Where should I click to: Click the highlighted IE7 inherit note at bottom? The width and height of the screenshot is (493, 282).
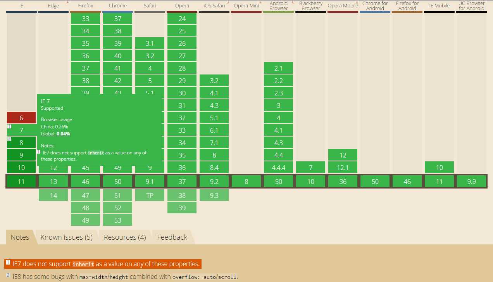(x=103, y=264)
